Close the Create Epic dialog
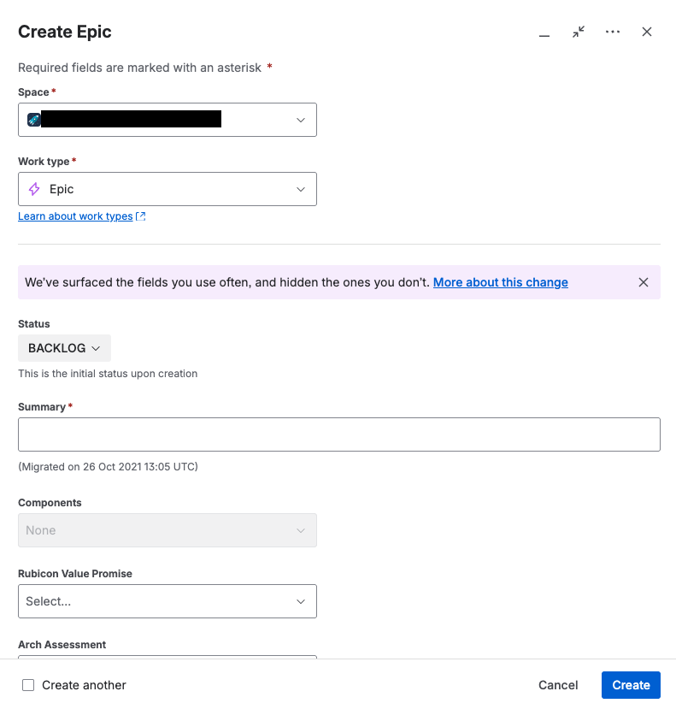The height and width of the screenshot is (715, 676). [647, 32]
